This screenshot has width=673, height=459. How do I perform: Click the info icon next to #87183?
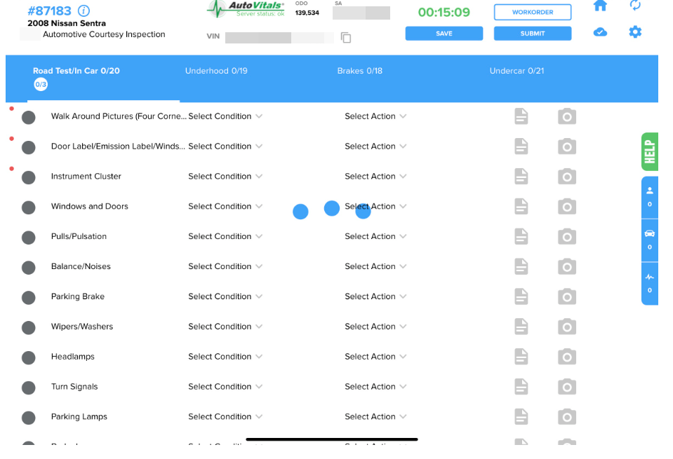[83, 11]
